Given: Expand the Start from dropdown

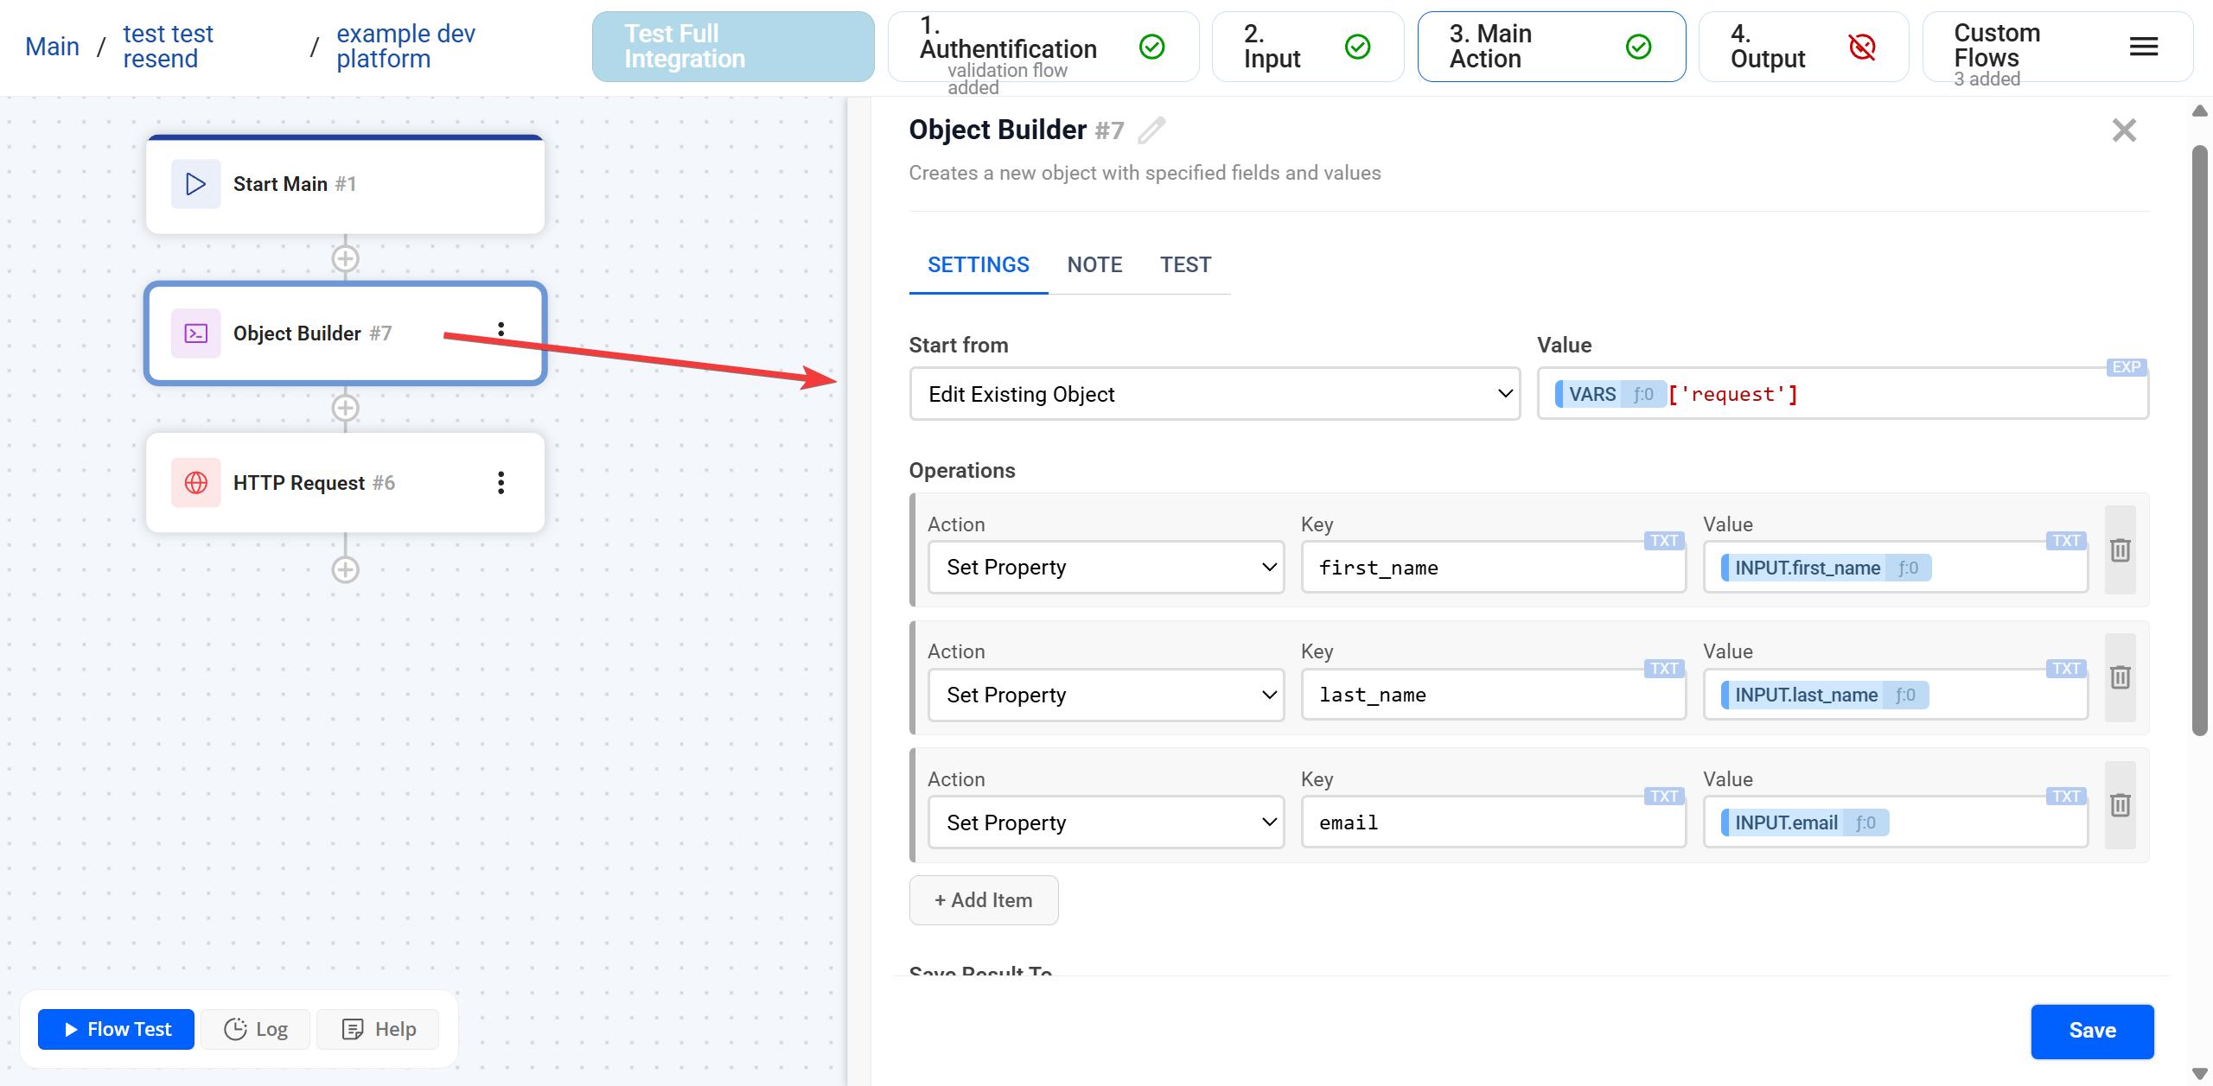Looking at the screenshot, I should point(1214,394).
